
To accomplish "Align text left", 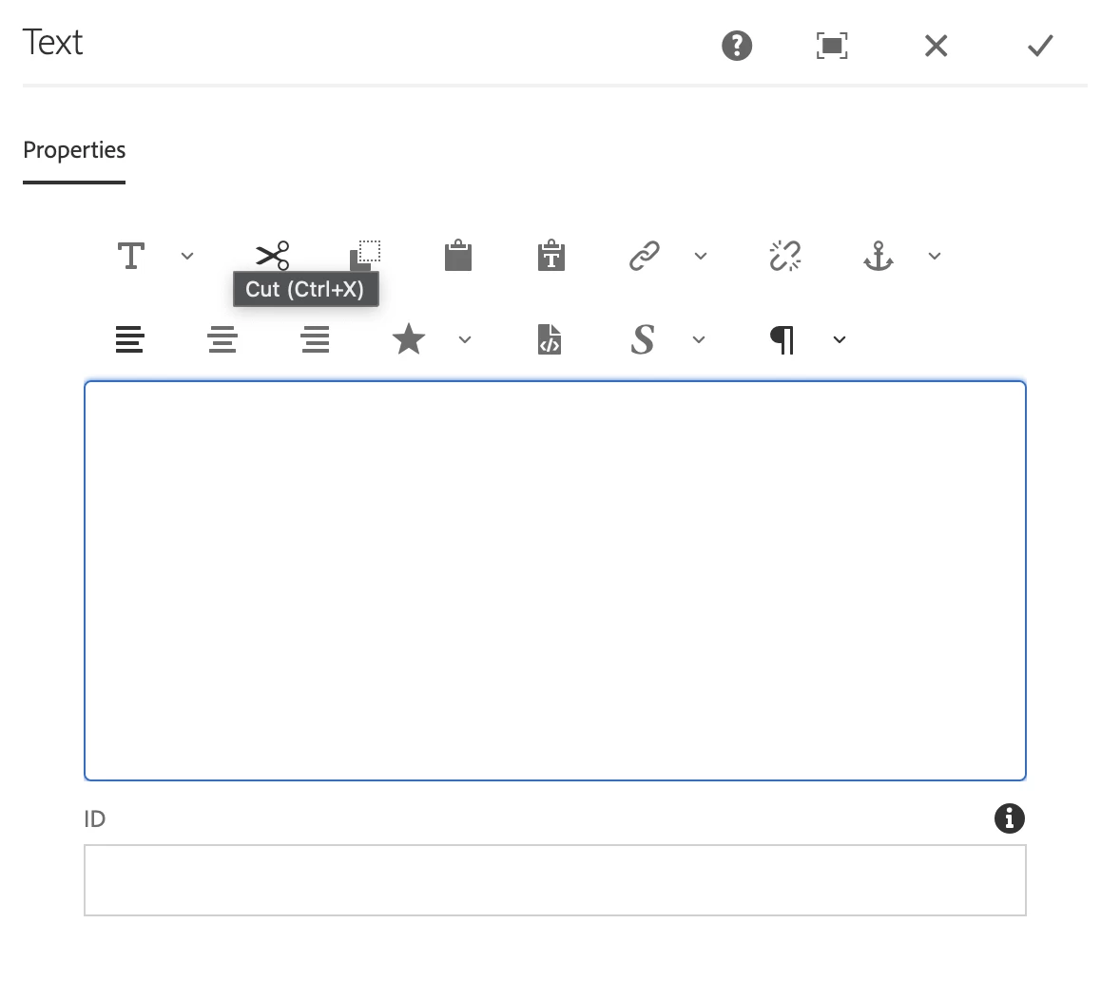I will coord(129,339).
